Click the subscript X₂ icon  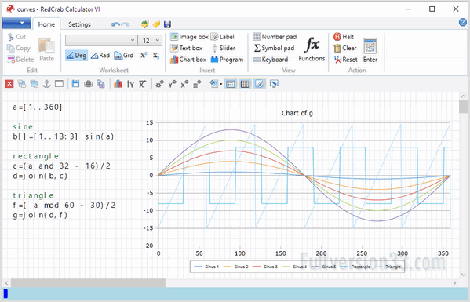click(x=156, y=56)
